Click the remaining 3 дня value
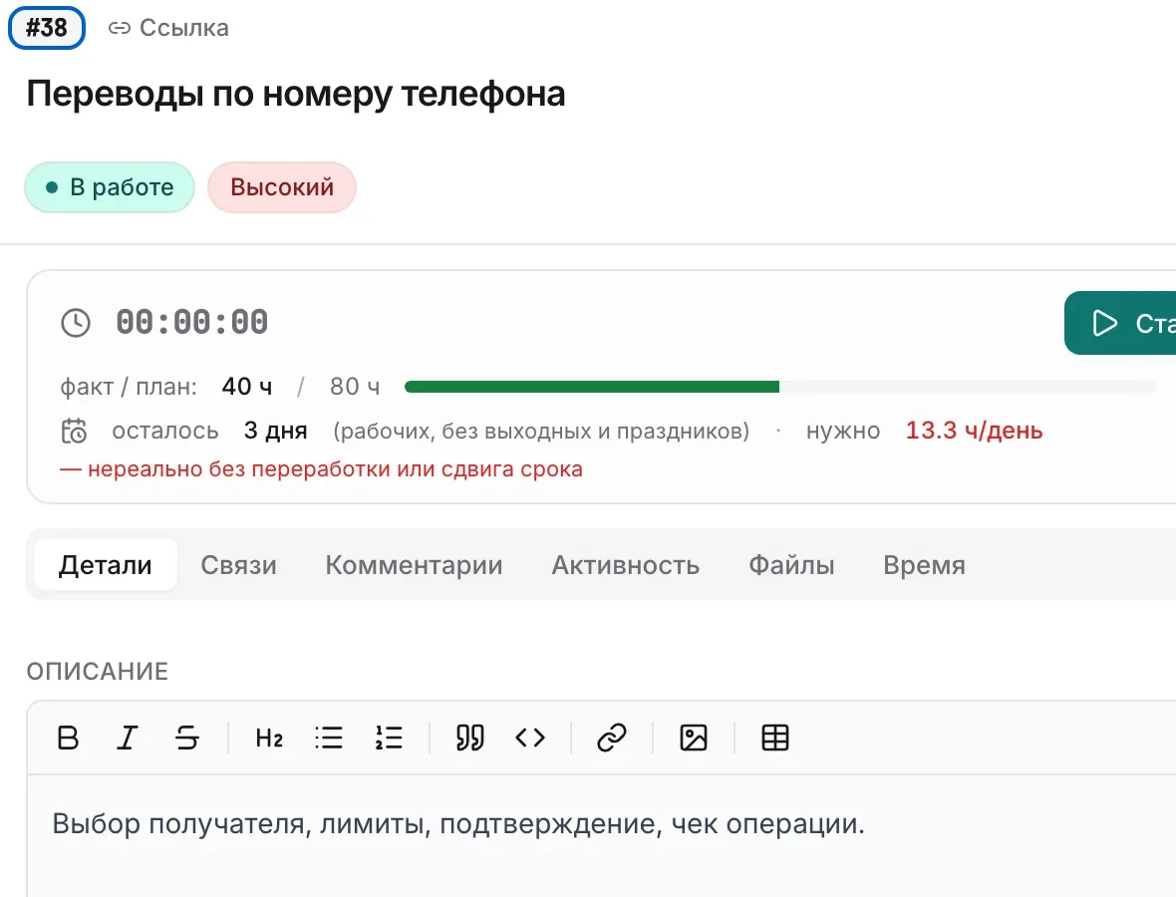The image size is (1176, 897). coord(276,431)
